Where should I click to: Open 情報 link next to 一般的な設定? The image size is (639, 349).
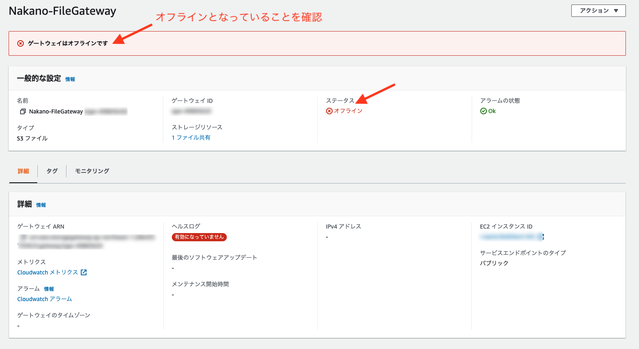tap(70, 79)
